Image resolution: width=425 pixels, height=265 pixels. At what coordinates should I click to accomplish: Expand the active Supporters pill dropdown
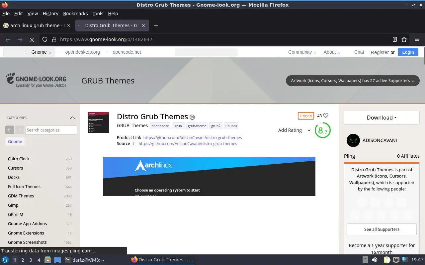[x=353, y=80]
